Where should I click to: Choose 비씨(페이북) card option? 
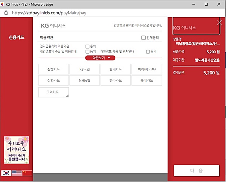(x=147, y=69)
